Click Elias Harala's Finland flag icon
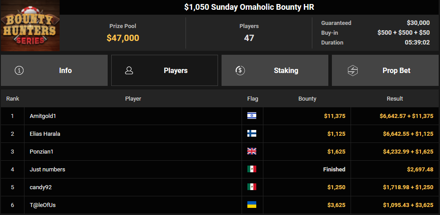This screenshot has height=215, width=440. pos(252,134)
